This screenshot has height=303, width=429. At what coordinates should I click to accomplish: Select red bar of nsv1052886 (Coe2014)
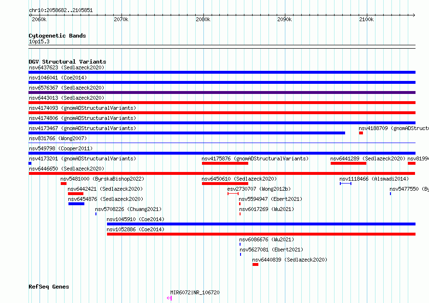click(261, 234)
